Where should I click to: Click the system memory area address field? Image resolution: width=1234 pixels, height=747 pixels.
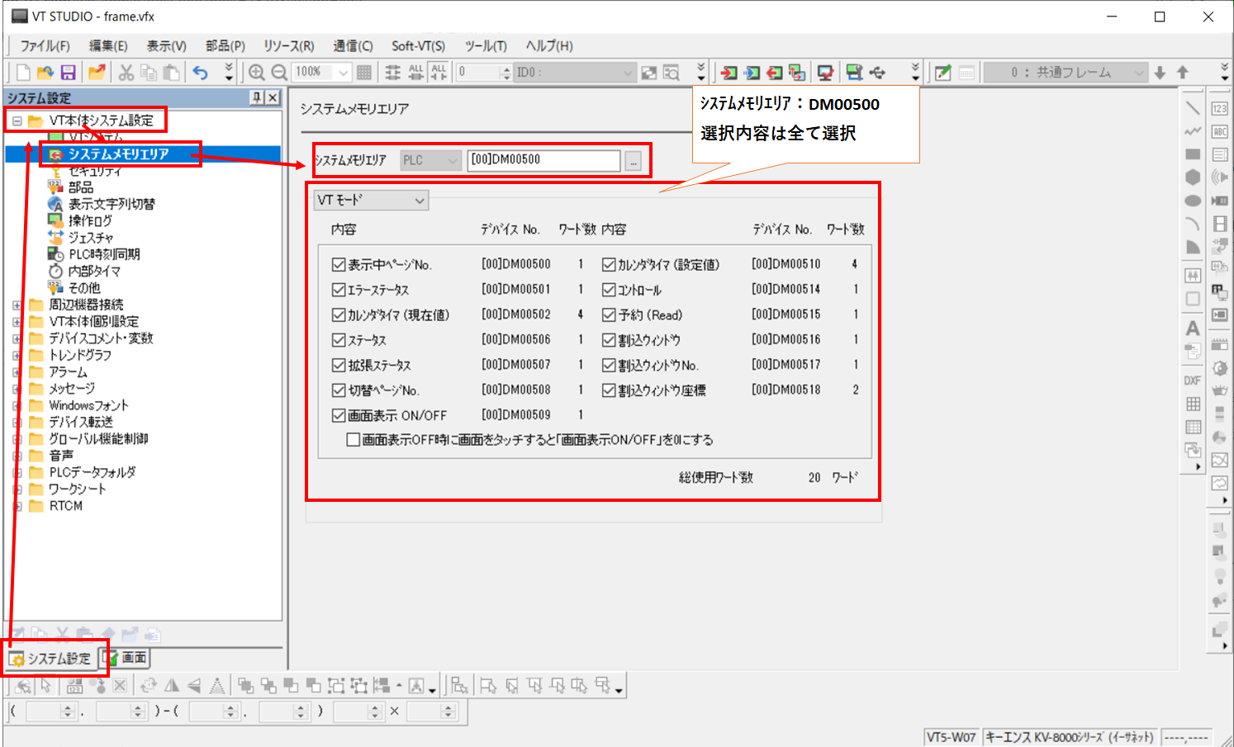[x=543, y=160]
